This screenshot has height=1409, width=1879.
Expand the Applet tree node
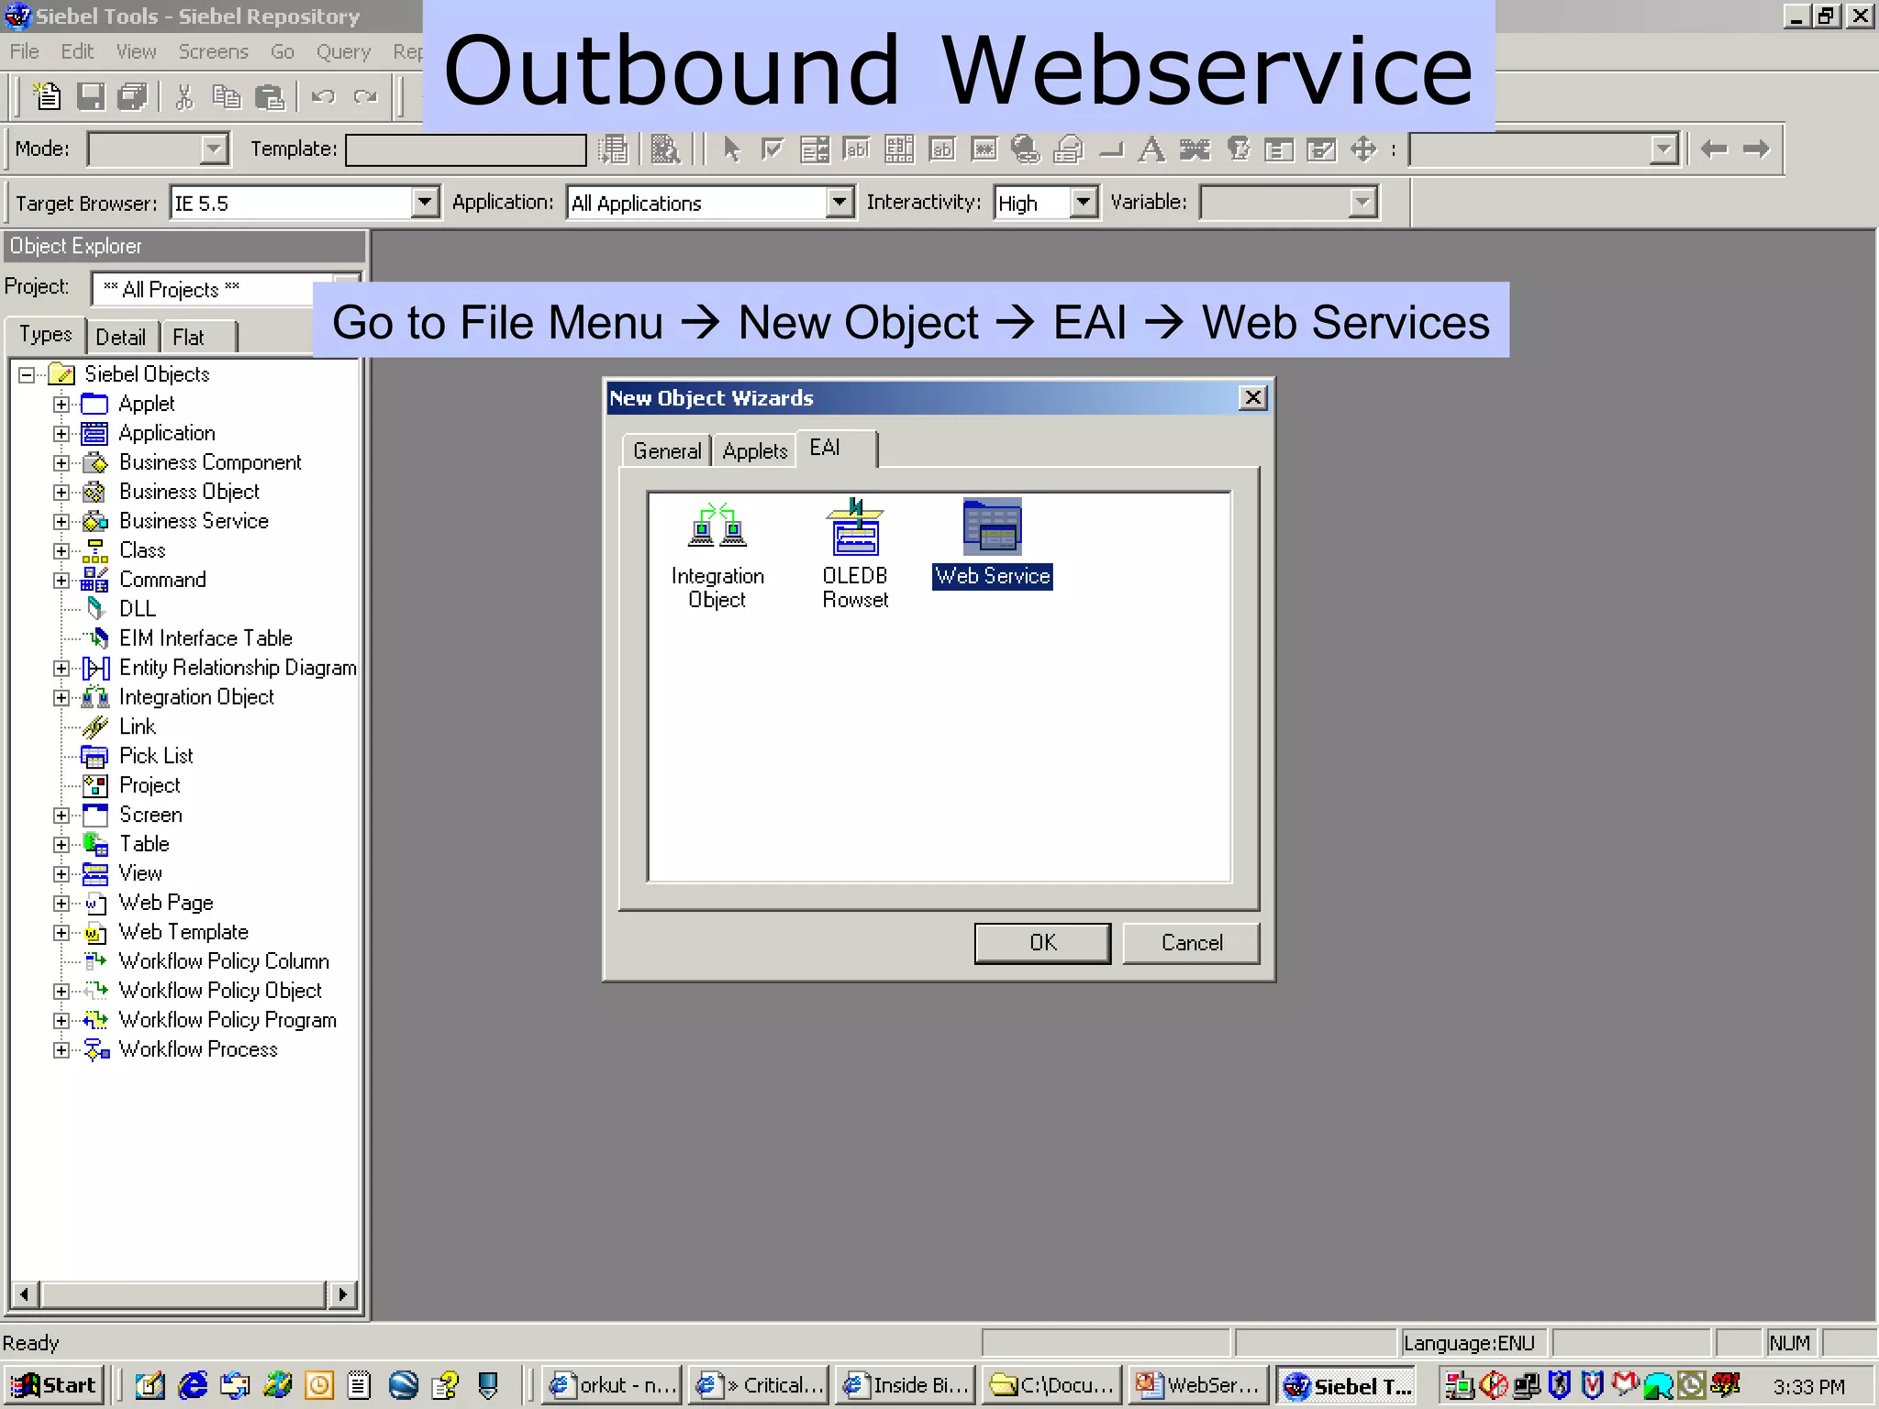click(x=61, y=405)
